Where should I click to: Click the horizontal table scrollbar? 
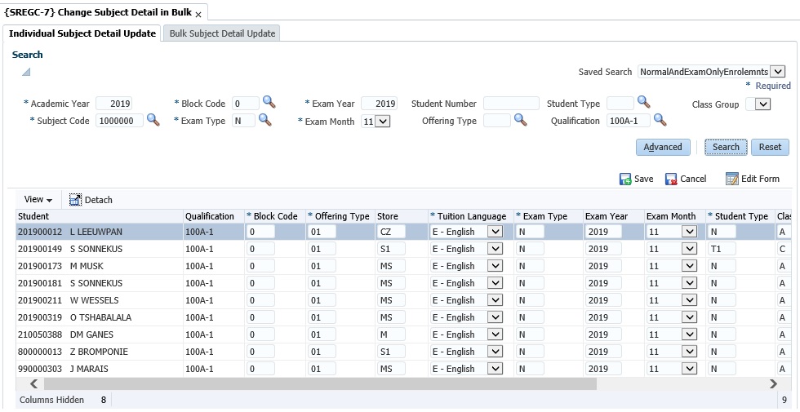tap(319, 384)
